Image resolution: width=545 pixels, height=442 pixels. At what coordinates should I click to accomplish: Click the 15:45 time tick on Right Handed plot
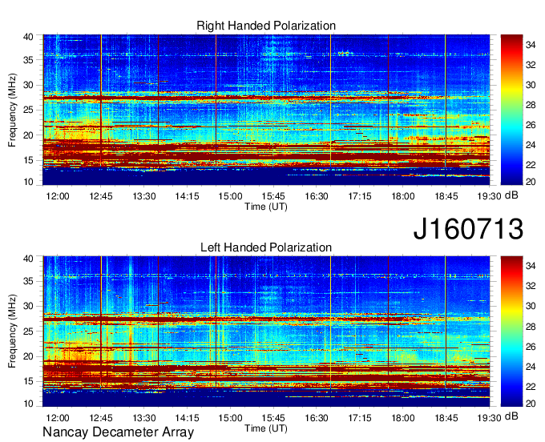(273, 196)
